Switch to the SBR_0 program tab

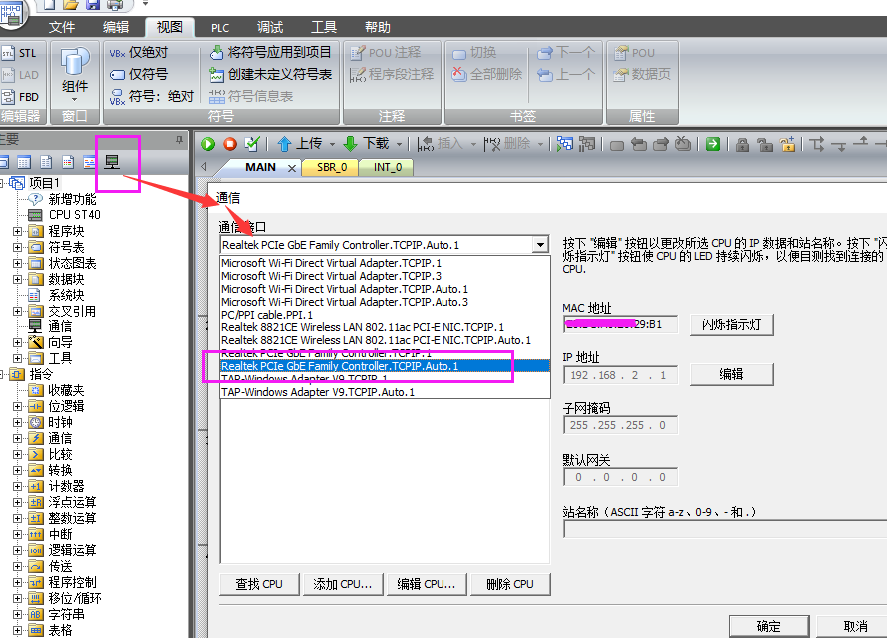click(x=329, y=167)
